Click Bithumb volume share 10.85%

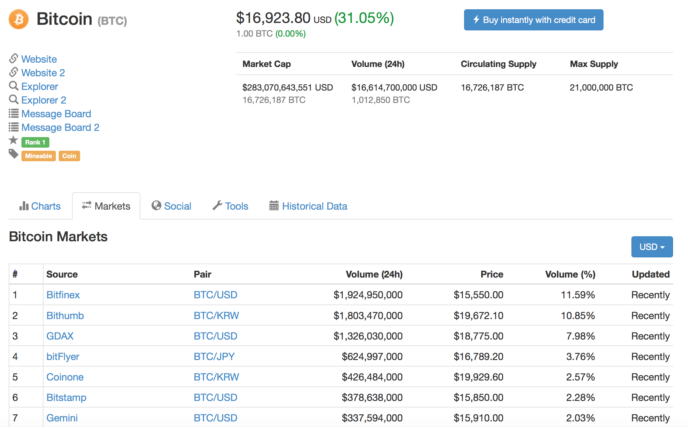578,315
